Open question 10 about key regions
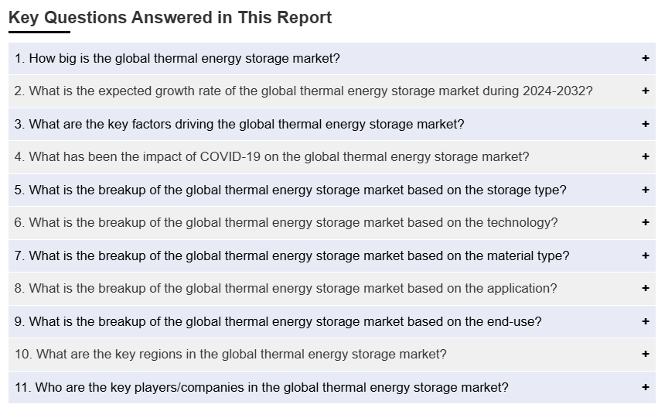 (230, 354)
